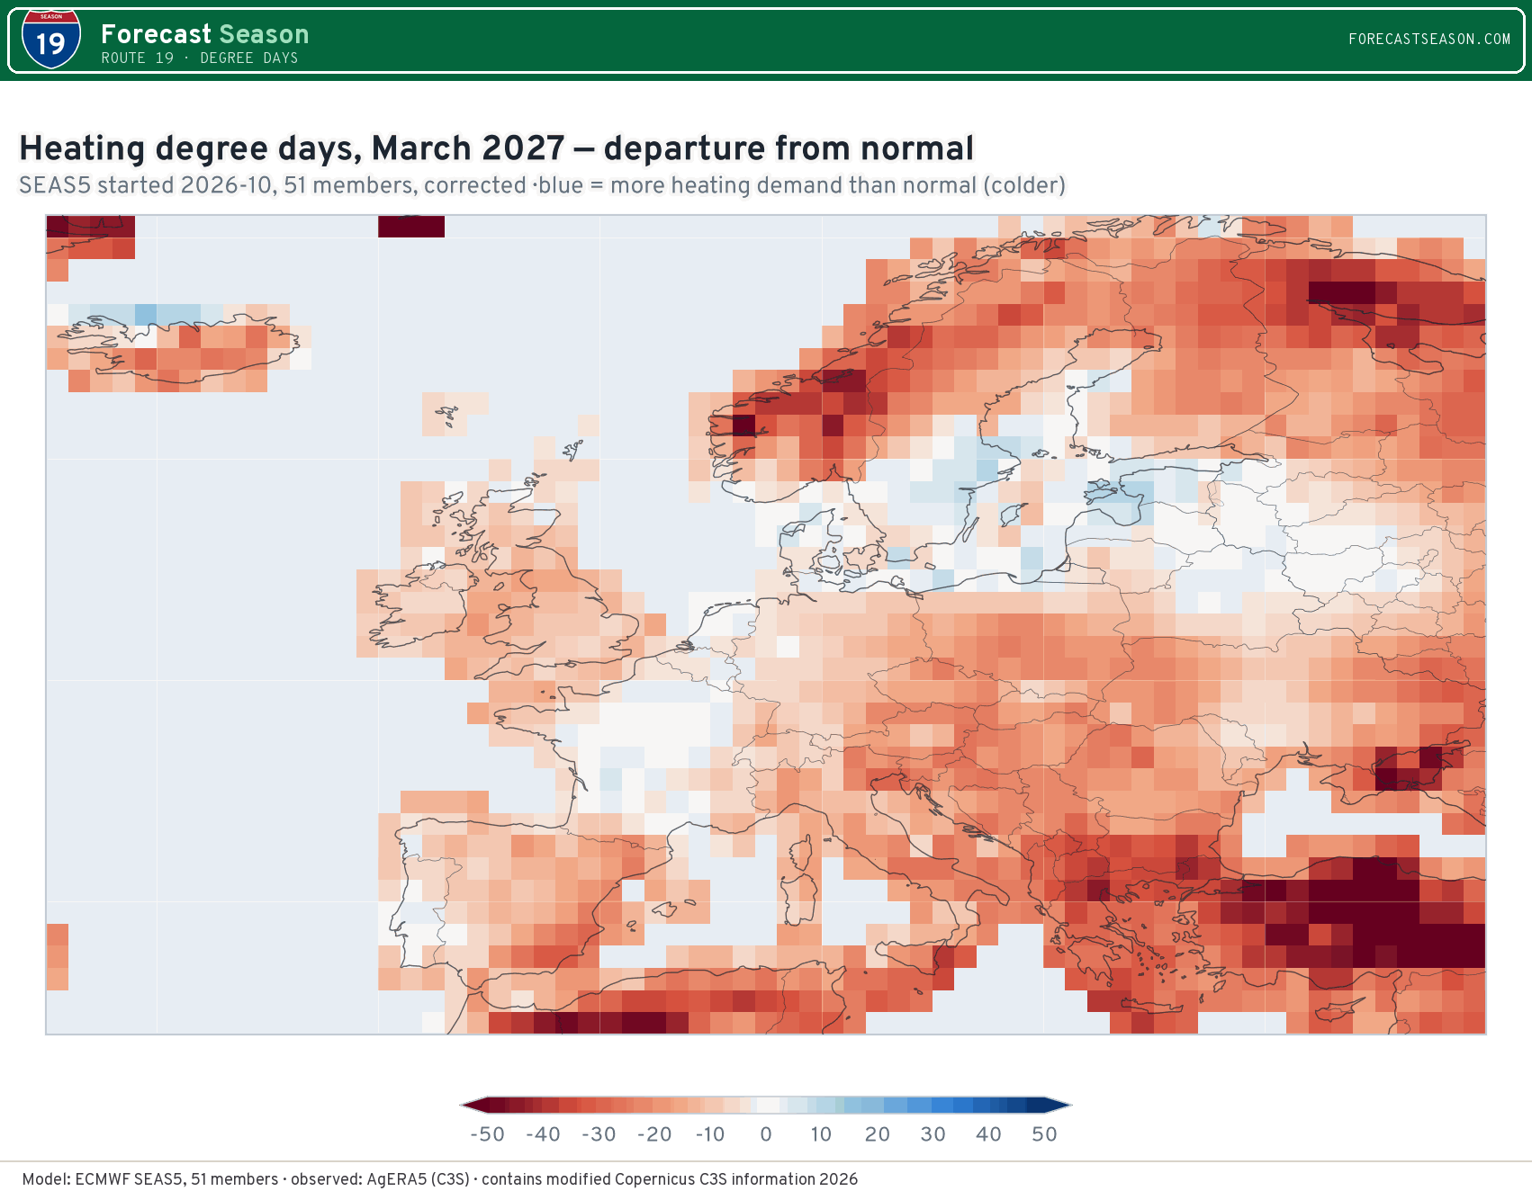
Task: Click the Route 19 shield logo
Action: click(51, 40)
